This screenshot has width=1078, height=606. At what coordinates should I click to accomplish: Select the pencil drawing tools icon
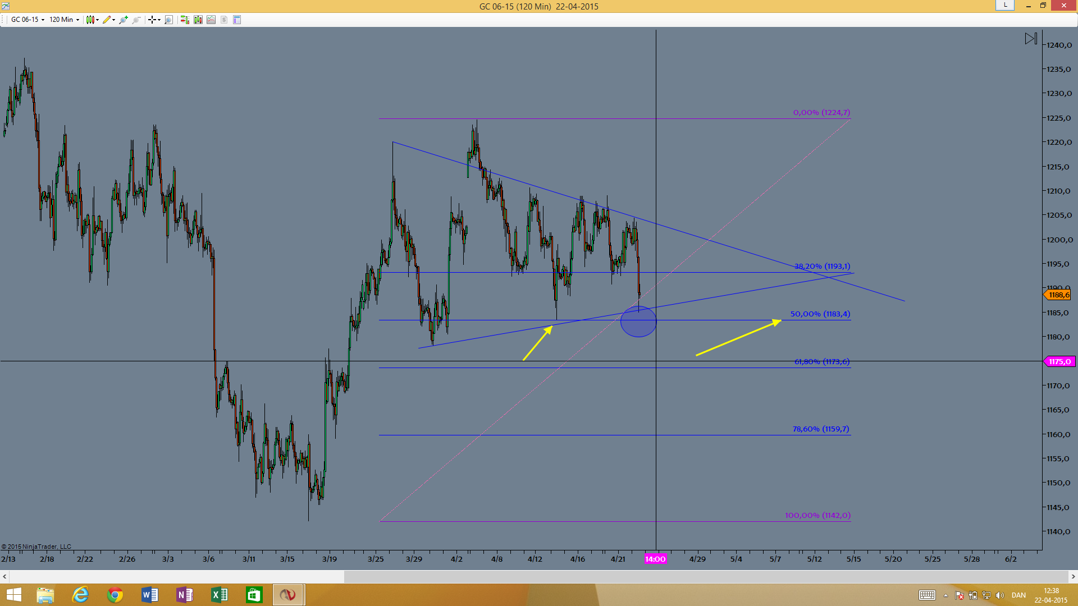pyautogui.click(x=108, y=20)
